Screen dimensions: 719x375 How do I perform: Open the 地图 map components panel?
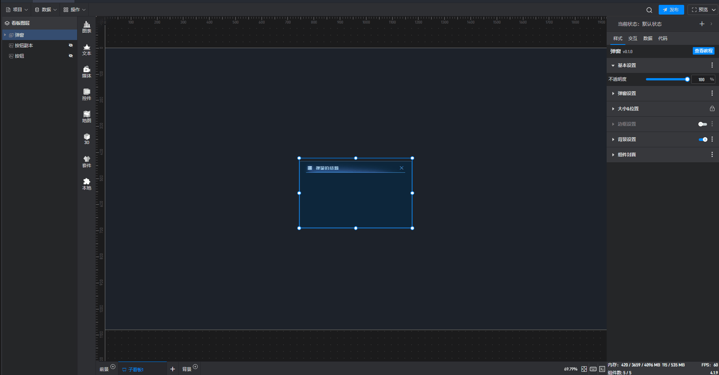[x=87, y=117]
